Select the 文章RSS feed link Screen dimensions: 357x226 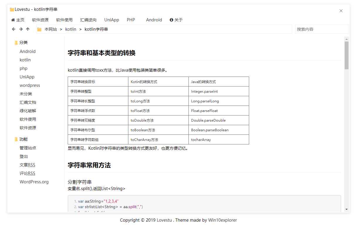pos(27,165)
